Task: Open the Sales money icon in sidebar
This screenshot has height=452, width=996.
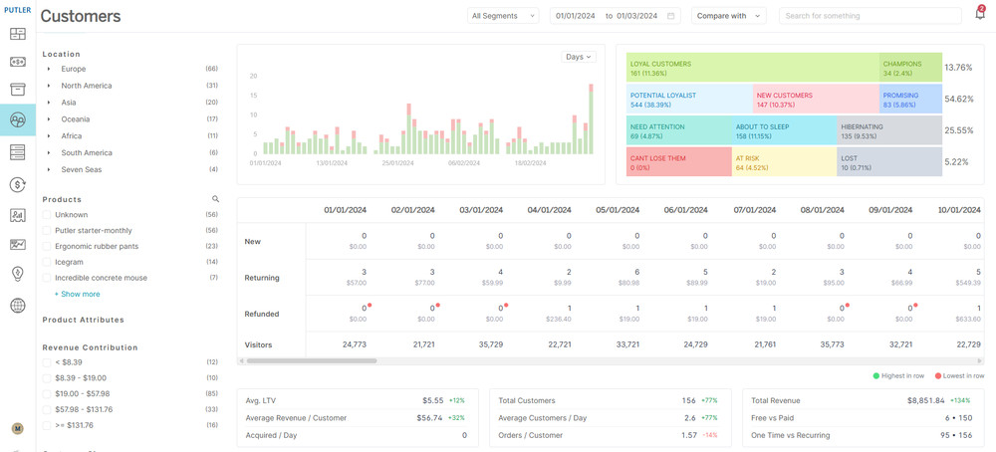Action: point(17,62)
